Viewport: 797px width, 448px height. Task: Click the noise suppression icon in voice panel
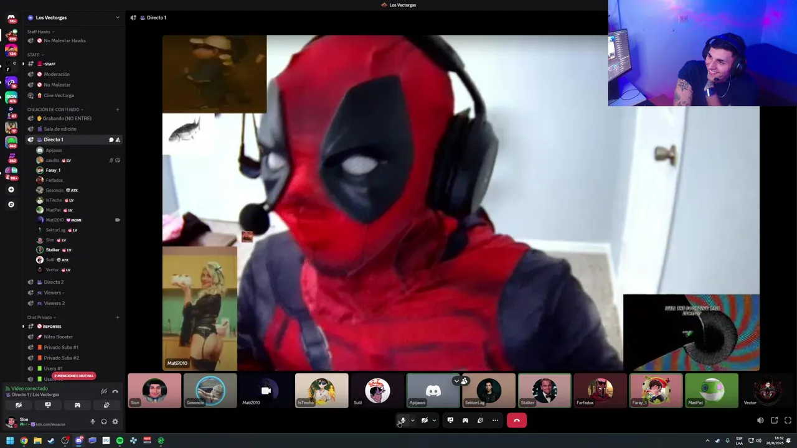click(x=104, y=391)
